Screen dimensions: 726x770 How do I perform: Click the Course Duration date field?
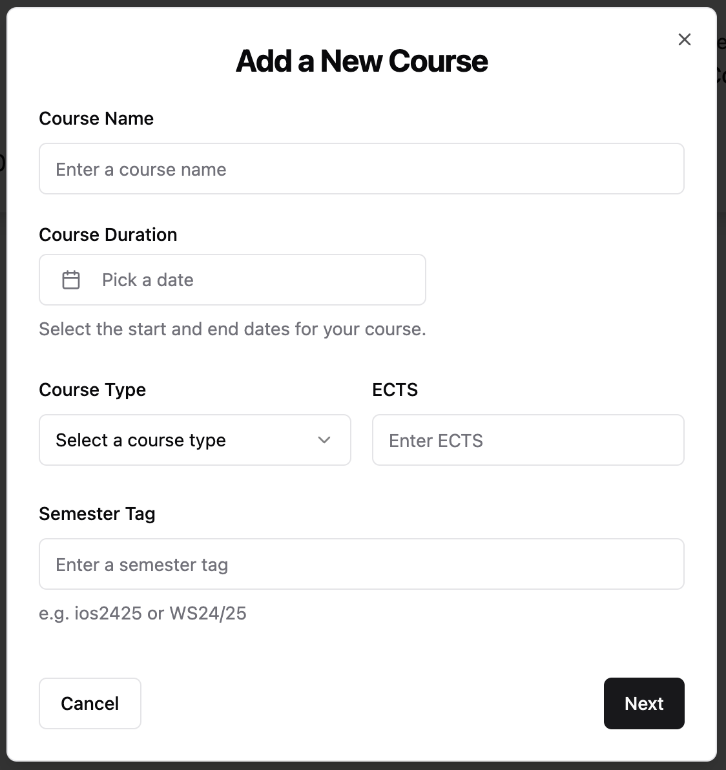point(232,280)
